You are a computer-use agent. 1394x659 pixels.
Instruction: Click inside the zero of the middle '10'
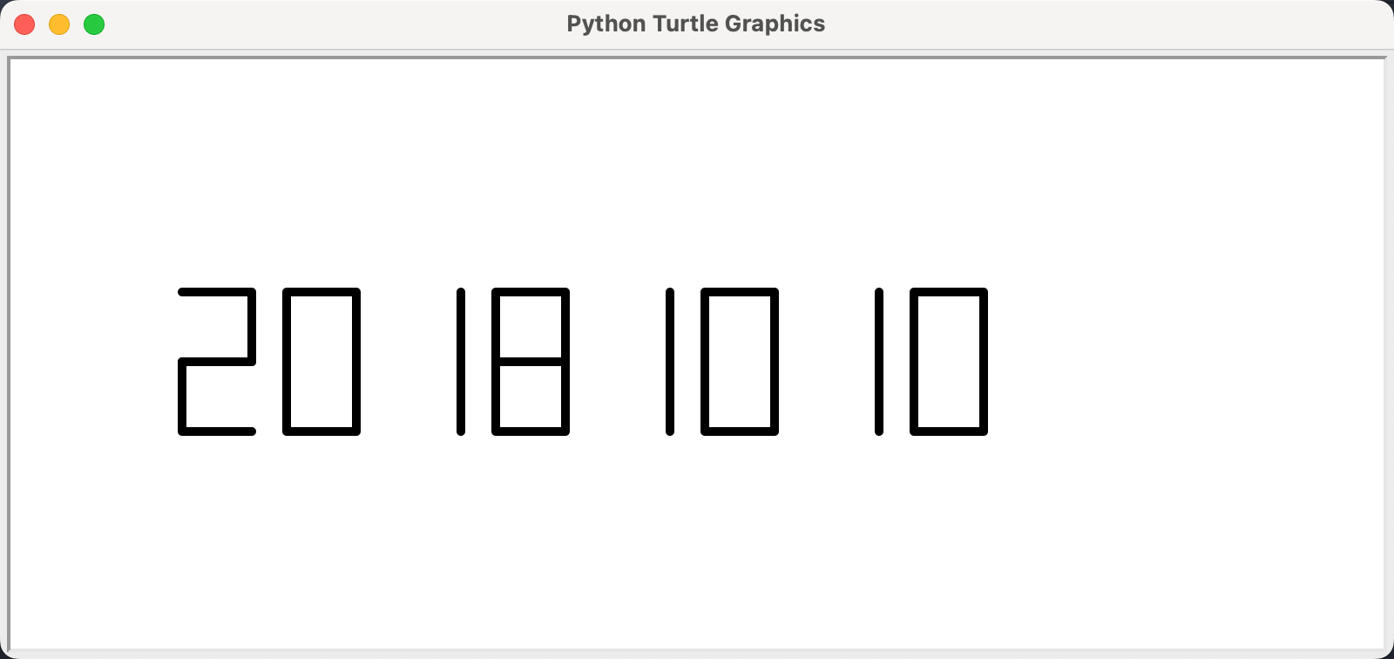[x=740, y=362]
